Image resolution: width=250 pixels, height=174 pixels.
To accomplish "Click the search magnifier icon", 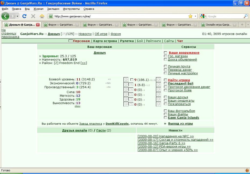I will pos(246,16).
